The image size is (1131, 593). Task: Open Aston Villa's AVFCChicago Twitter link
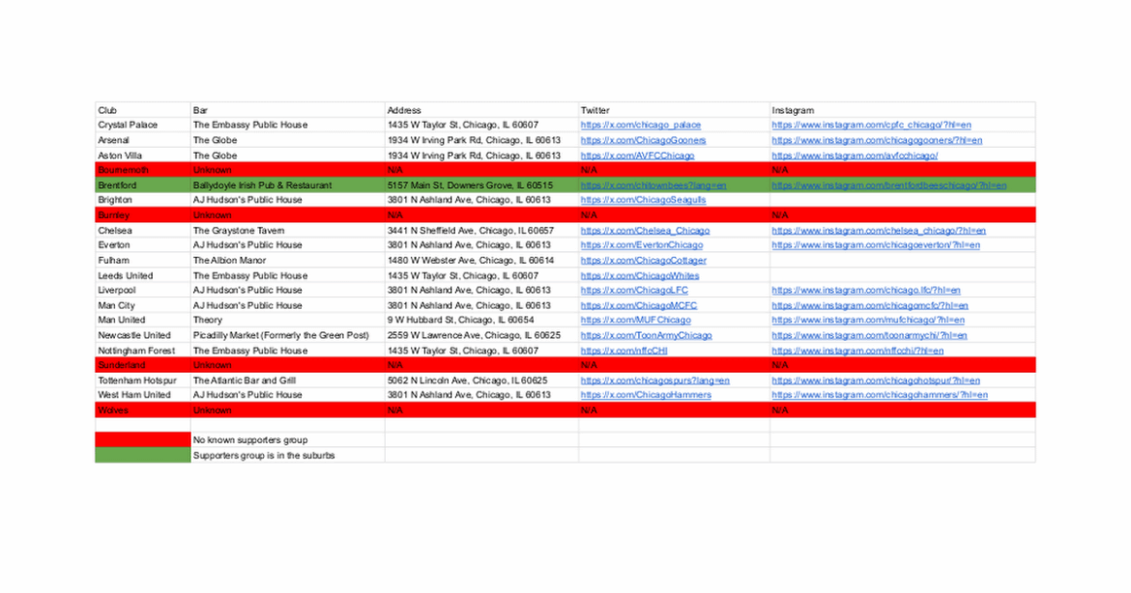click(x=637, y=155)
